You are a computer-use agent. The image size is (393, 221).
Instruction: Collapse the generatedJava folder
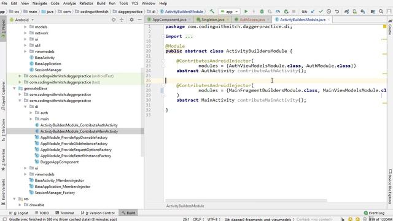point(14,88)
